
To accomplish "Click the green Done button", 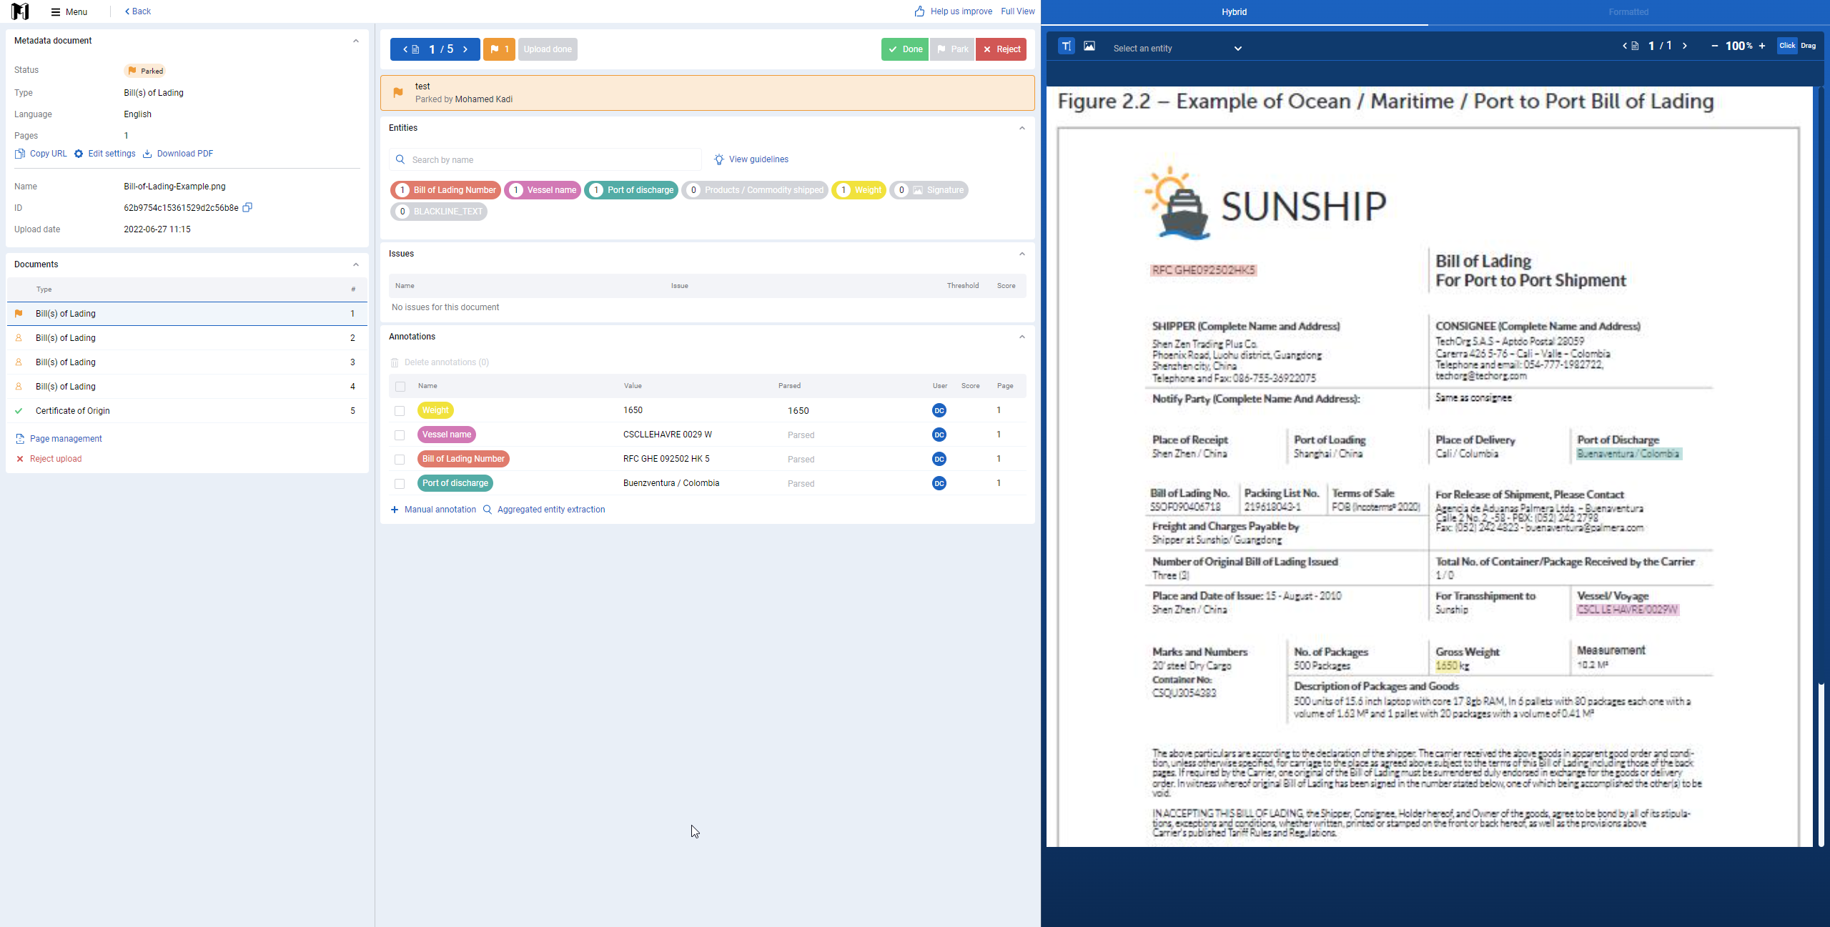I will coord(905,49).
